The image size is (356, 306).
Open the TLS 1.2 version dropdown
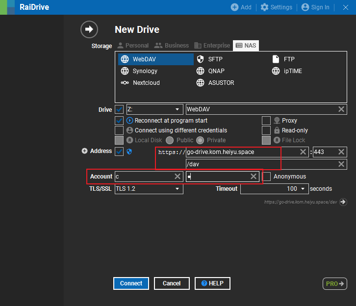click(149, 189)
